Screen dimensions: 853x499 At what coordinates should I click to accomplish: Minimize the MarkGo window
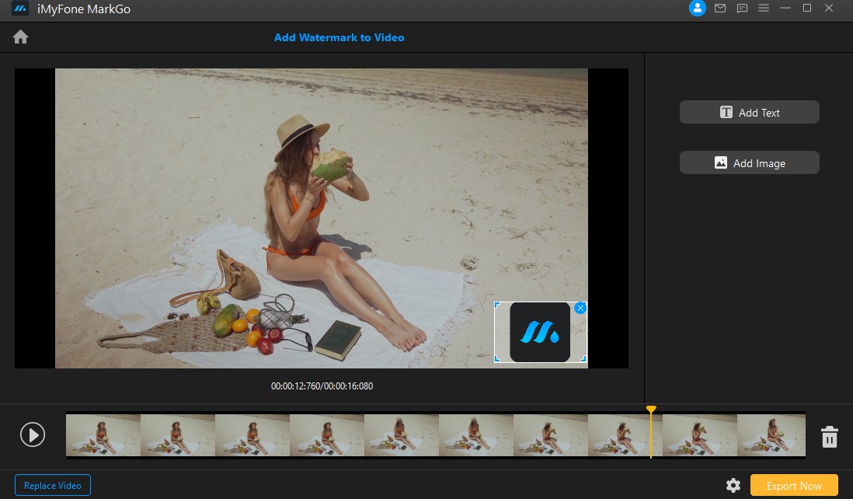pyautogui.click(x=785, y=9)
